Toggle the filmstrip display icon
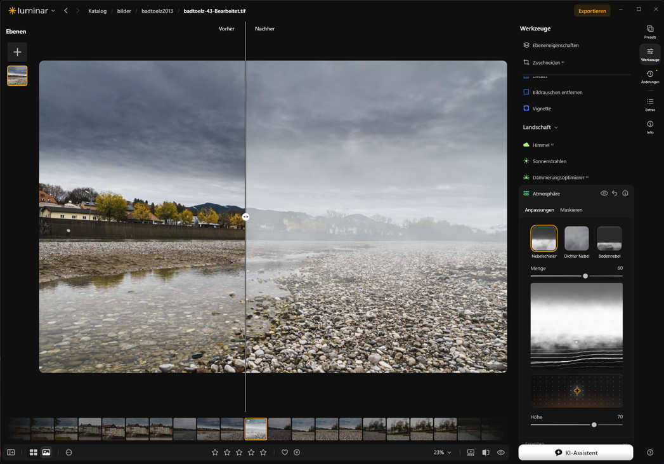Viewport: 664px width, 464px height. click(x=471, y=453)
